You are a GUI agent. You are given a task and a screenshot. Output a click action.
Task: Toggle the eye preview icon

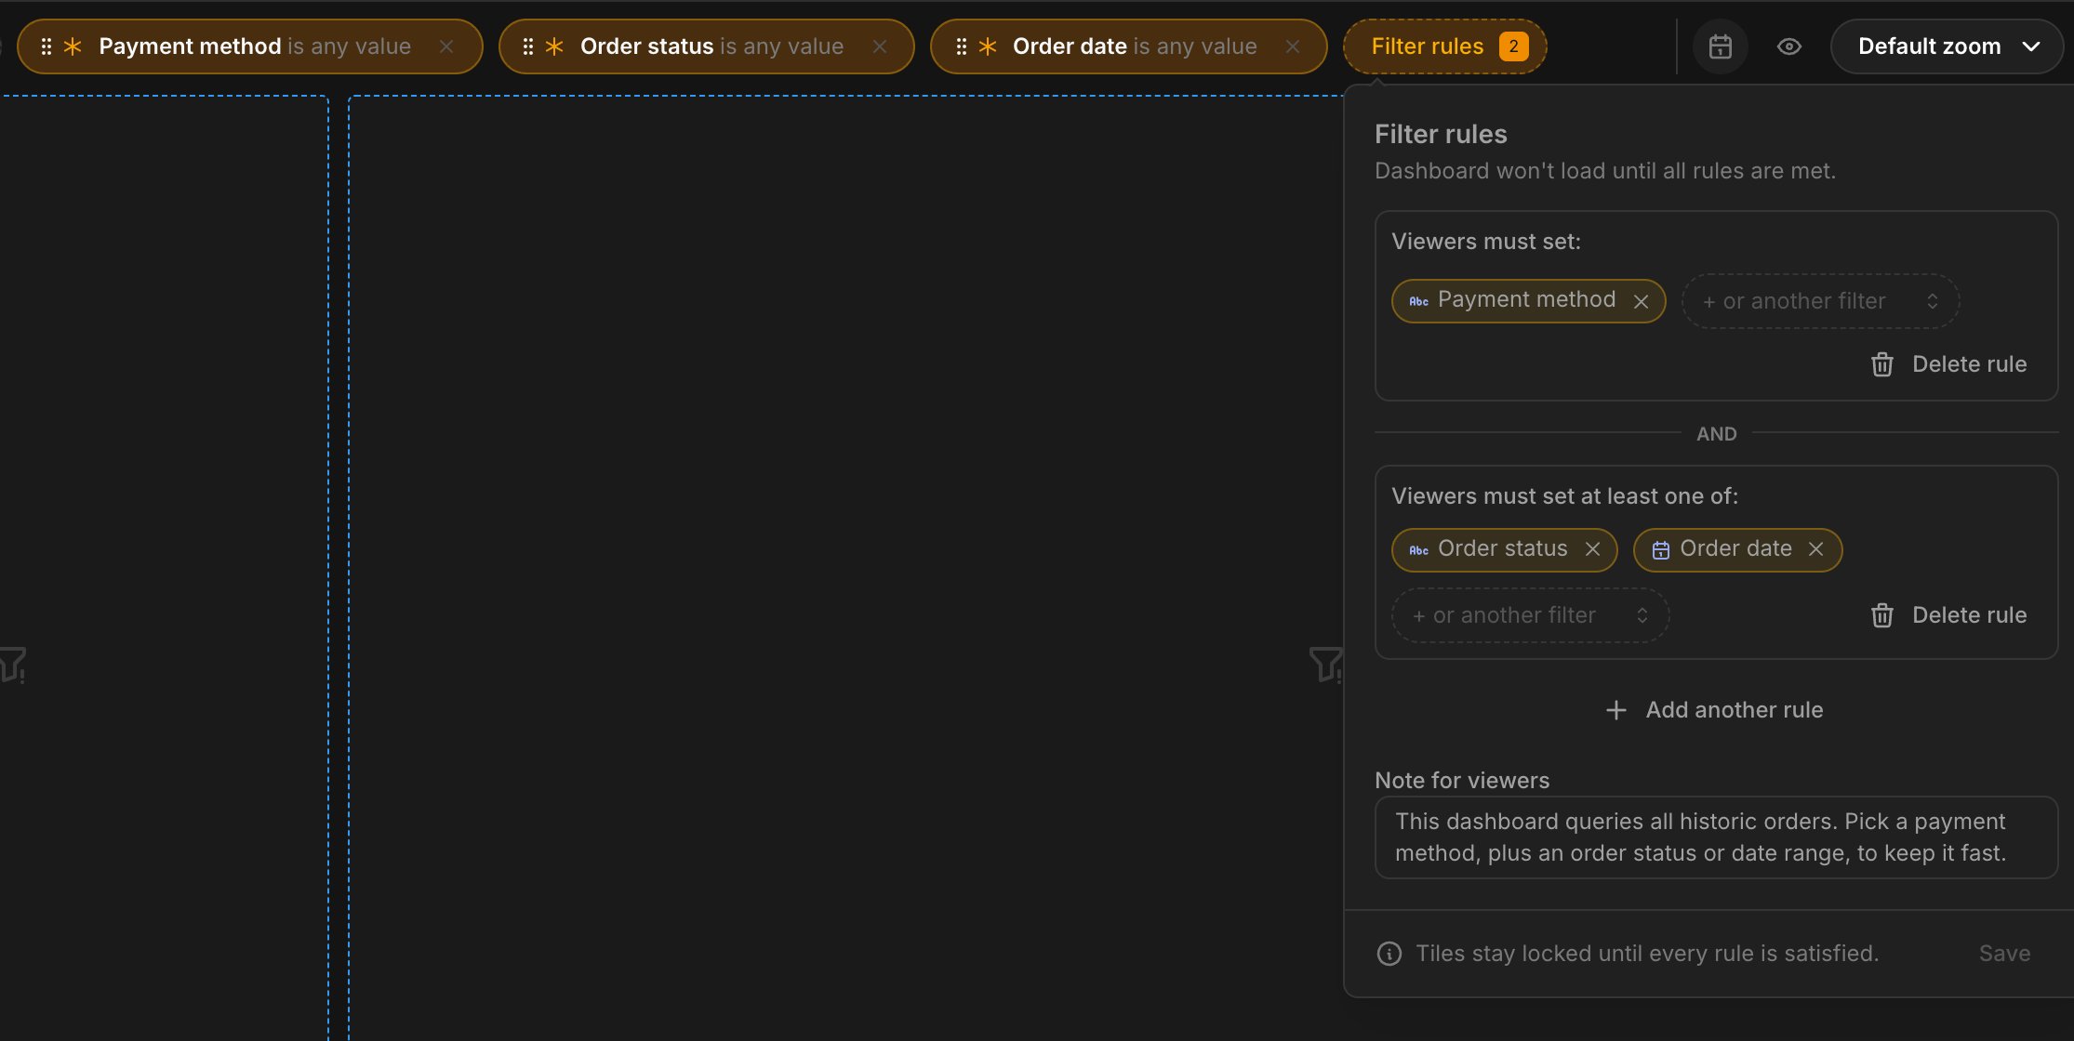[x=1789, y=46]
